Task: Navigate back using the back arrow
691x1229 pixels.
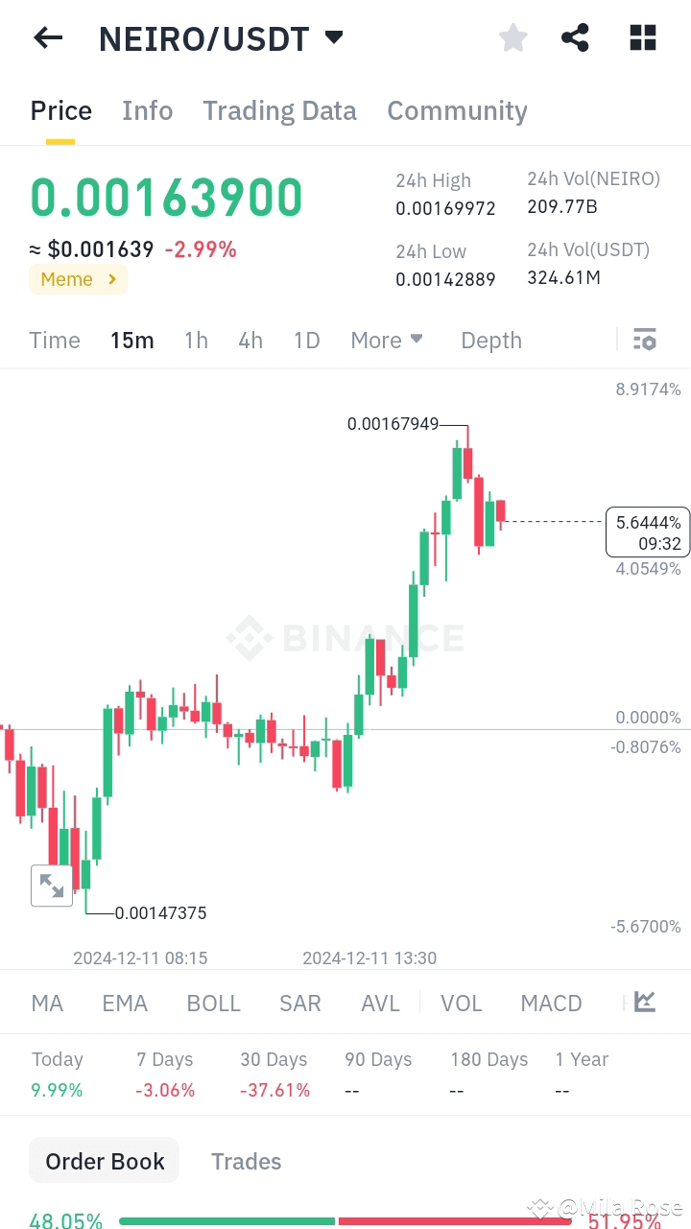Action: [x=47, y=37]
